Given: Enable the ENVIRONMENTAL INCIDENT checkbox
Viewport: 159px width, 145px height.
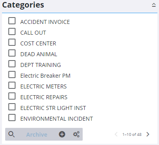Looking at the screenshot, I should pyautogui.click(x=12, y=118).
